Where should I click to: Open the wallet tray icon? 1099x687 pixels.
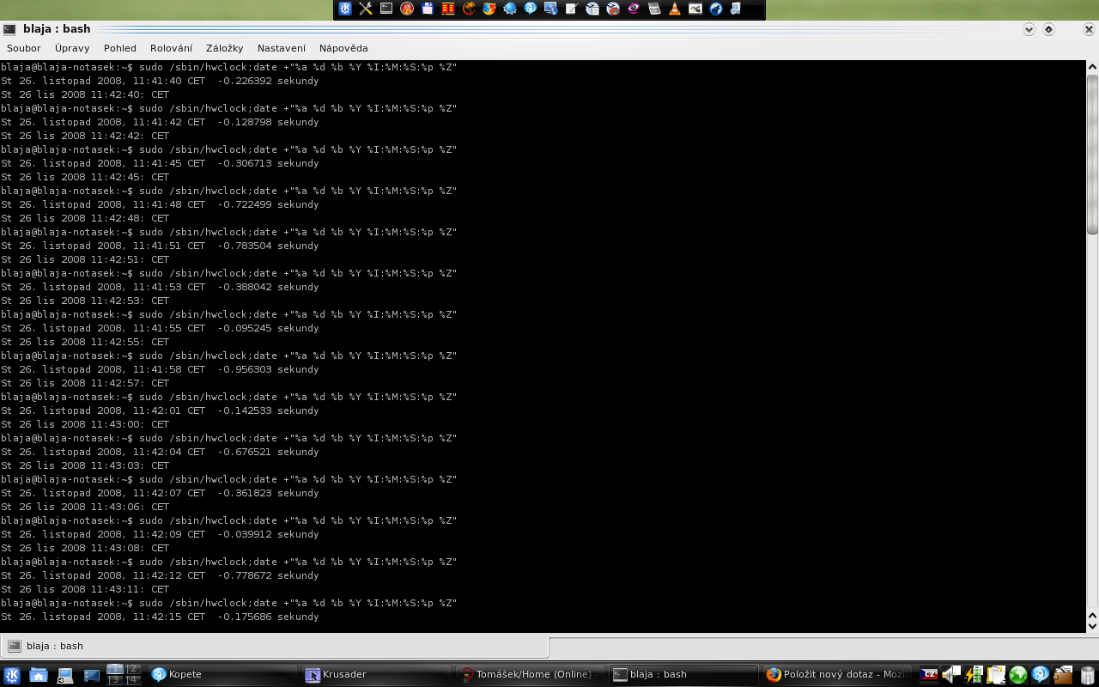[1063, 675]
